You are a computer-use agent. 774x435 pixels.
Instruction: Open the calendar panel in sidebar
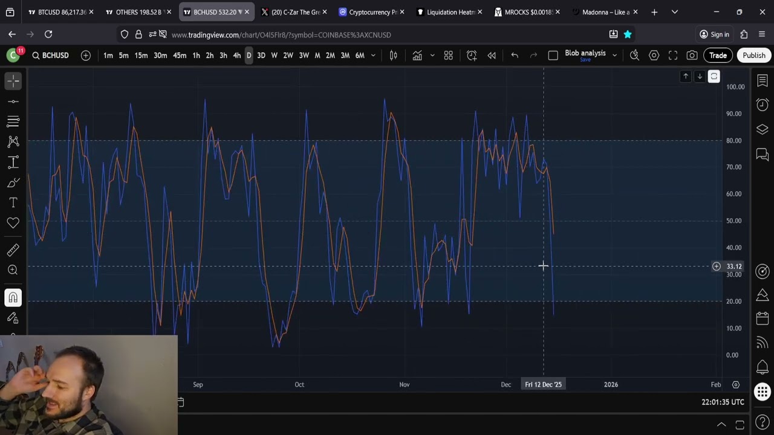click(x=763, y=318)
